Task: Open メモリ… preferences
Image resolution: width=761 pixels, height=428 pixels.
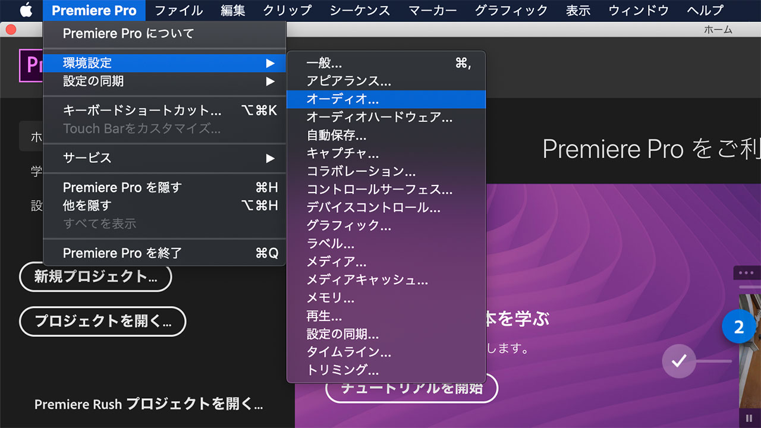Action: (x=386, y=298)
